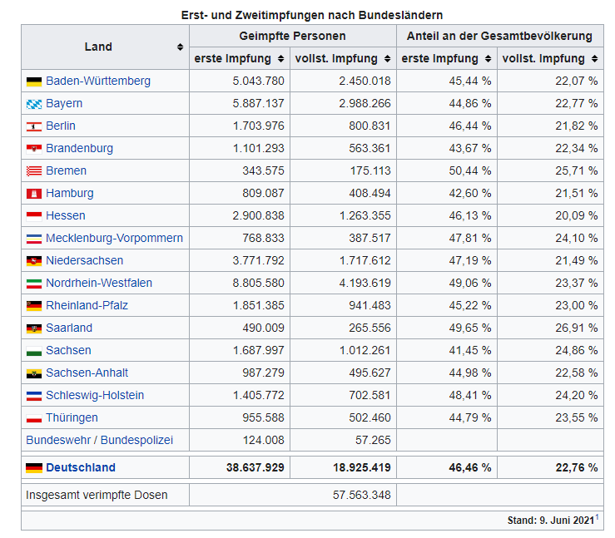This screenshot has height=538, width=615.
Task: Sort by vollst. Impfung population share
Action: tap(594, 59)
